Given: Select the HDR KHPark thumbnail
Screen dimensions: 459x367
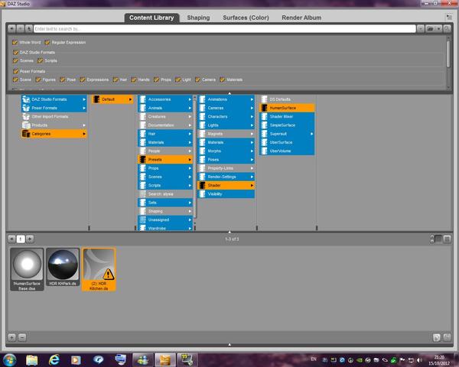Looking at the screenshot, I should 63,267.
